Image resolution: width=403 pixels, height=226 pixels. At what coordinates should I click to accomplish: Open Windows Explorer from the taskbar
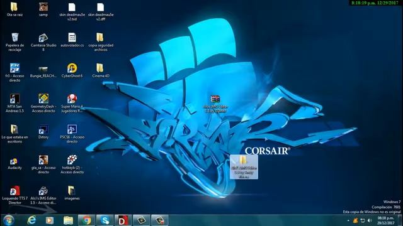(69, 220)
